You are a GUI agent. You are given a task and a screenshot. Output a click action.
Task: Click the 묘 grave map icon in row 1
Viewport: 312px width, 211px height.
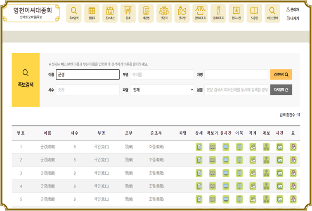point(293,147)
